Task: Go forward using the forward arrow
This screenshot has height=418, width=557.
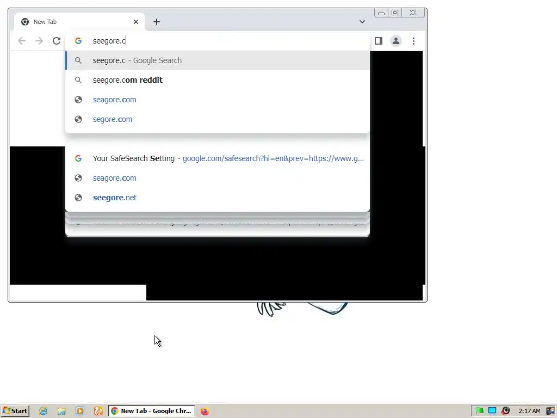Action: 39,41
